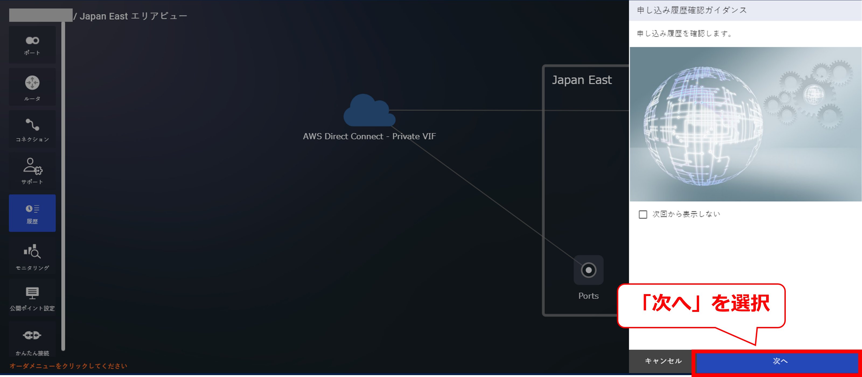The height and width of the screenshot is (377, 862).
Task: Click the 申し込み履歴確認ガイダンス panel header
Action: click(x=692, y=10)
